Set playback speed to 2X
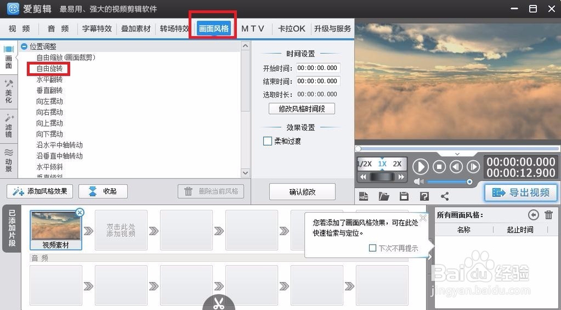561x310 pixels. (x=397, y=164)
